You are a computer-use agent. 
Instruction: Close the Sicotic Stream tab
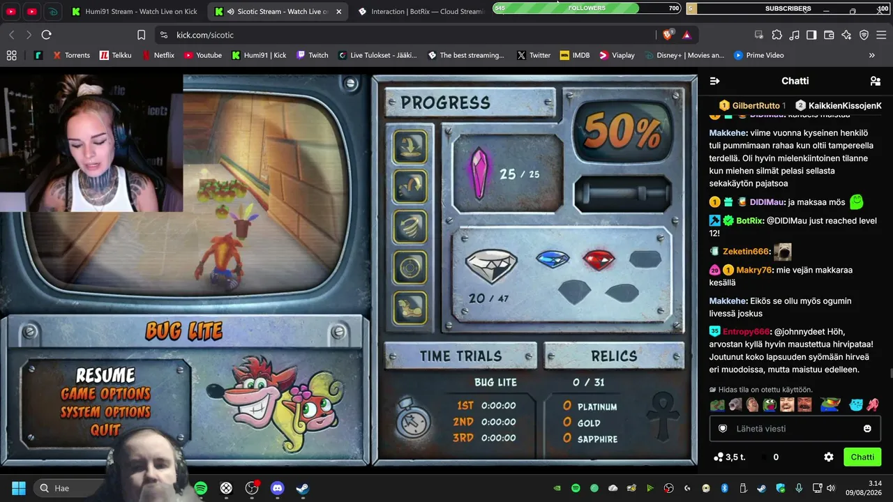click(338, 11)
